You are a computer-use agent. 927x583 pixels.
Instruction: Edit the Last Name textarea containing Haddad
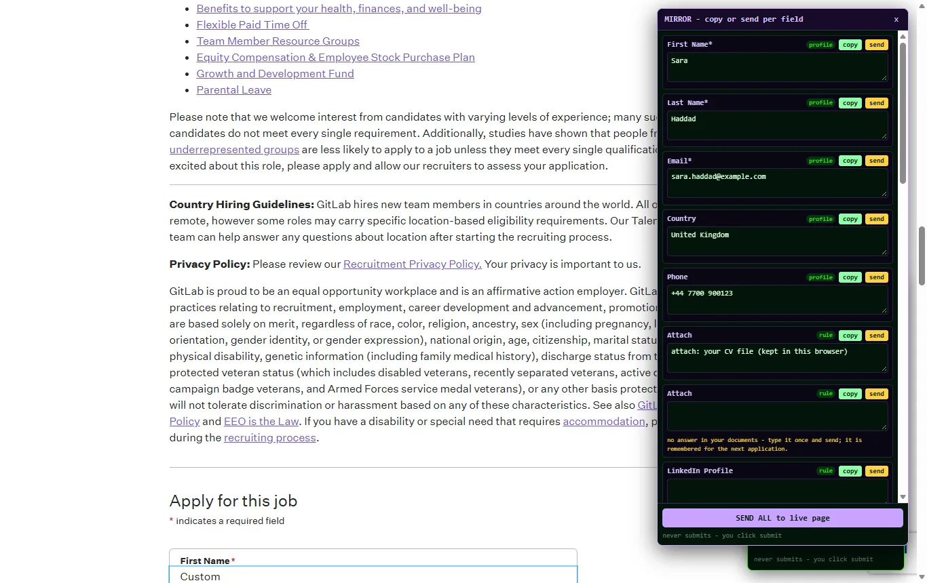point(777,125)
